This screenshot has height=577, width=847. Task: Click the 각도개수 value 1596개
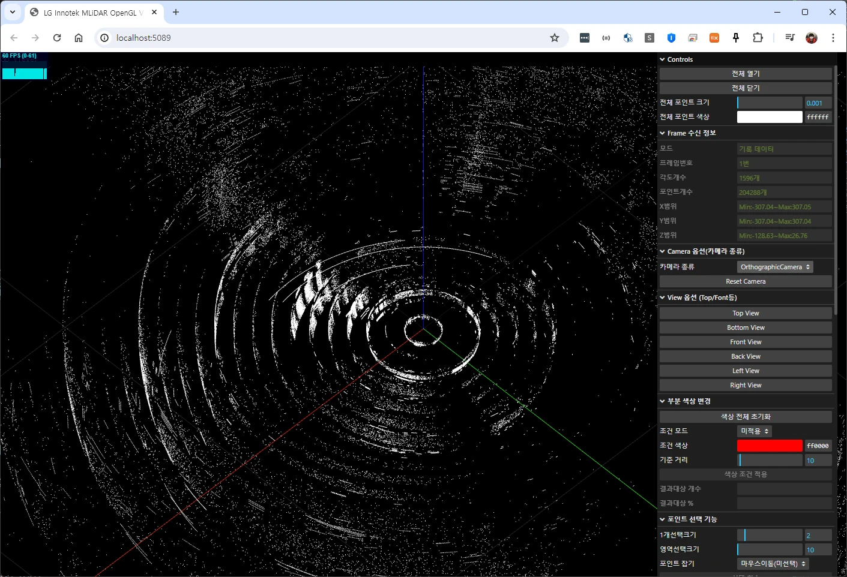(785, 178)
